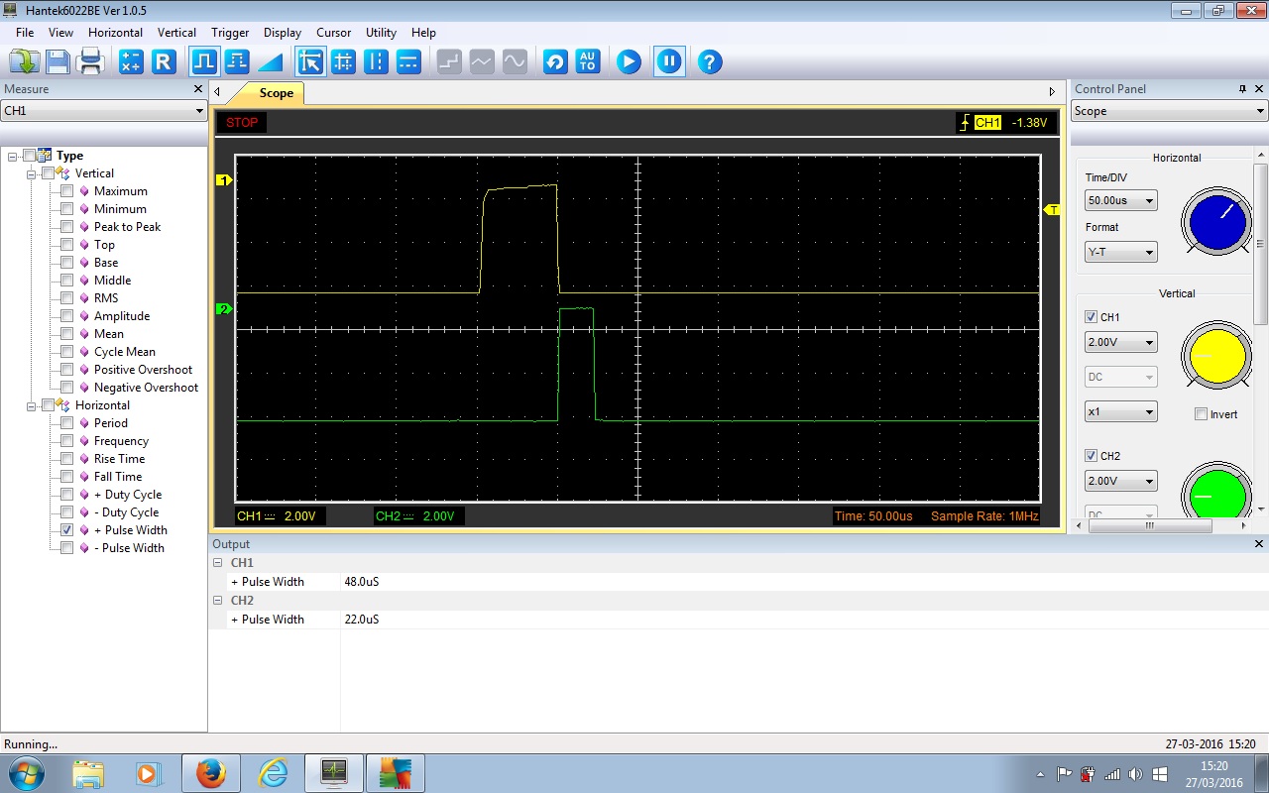Collapse the Vertical measurements tree node

click(32, 173)
